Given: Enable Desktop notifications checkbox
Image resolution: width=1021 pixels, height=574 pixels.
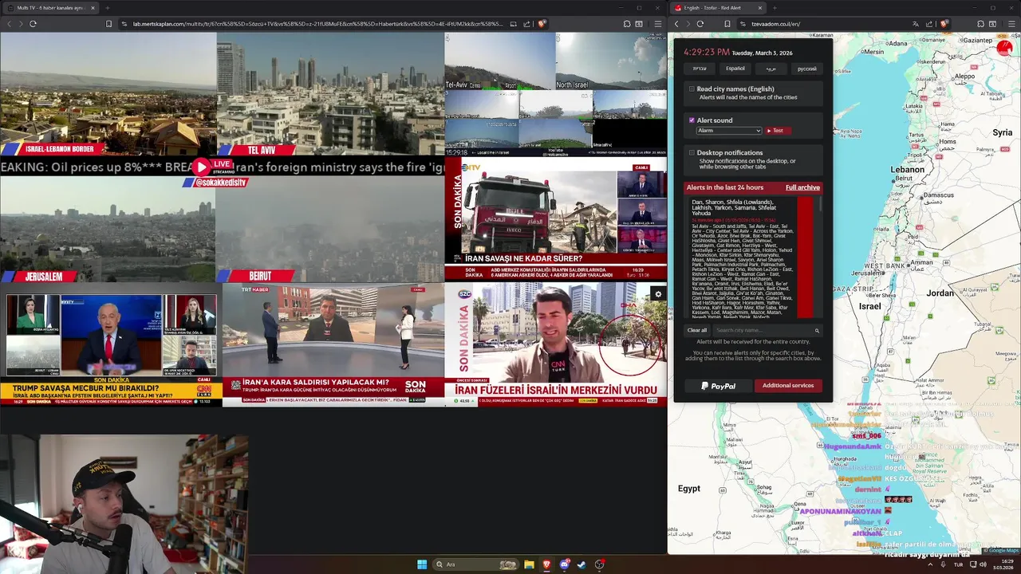Looking at the screenshot, I should tap(692, 152).
